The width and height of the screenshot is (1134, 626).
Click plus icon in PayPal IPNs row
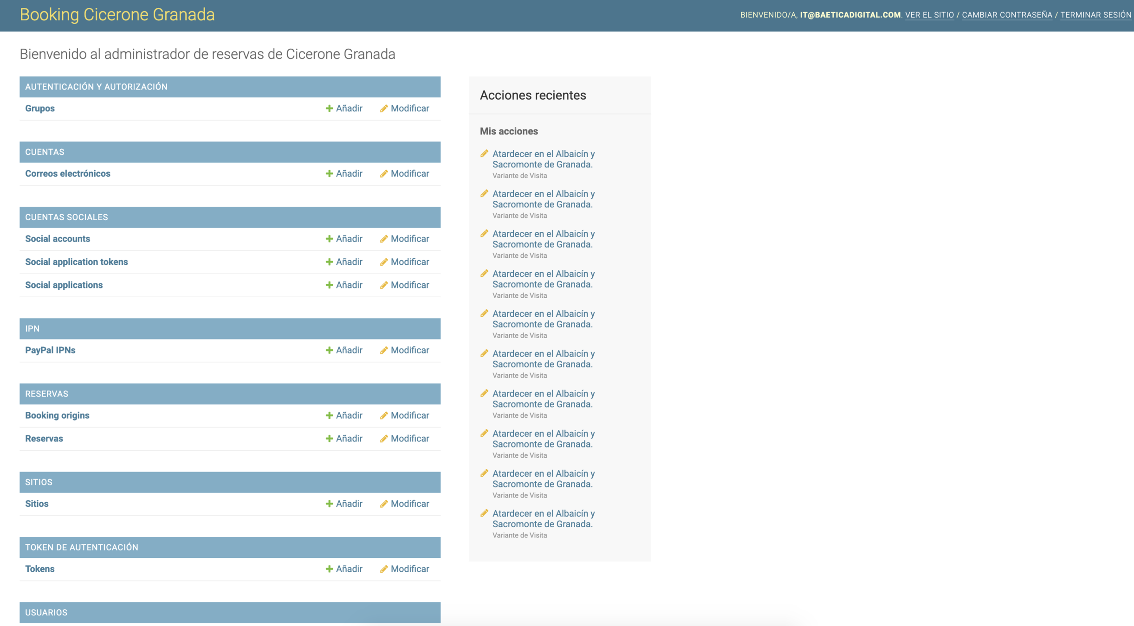click(x=329, y=350)
